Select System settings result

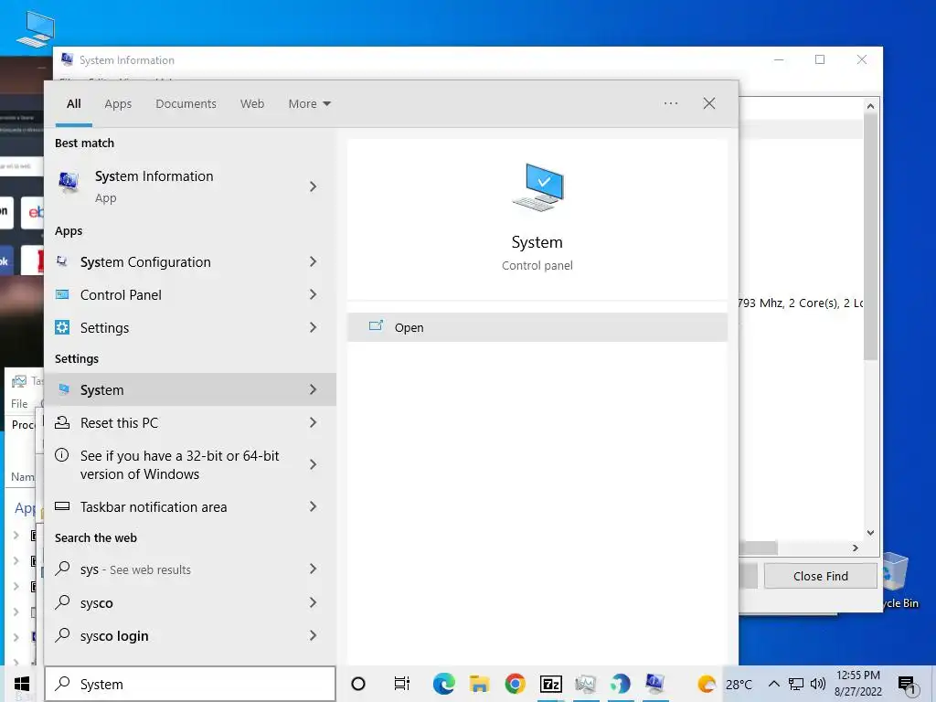(x=190, y=389)
